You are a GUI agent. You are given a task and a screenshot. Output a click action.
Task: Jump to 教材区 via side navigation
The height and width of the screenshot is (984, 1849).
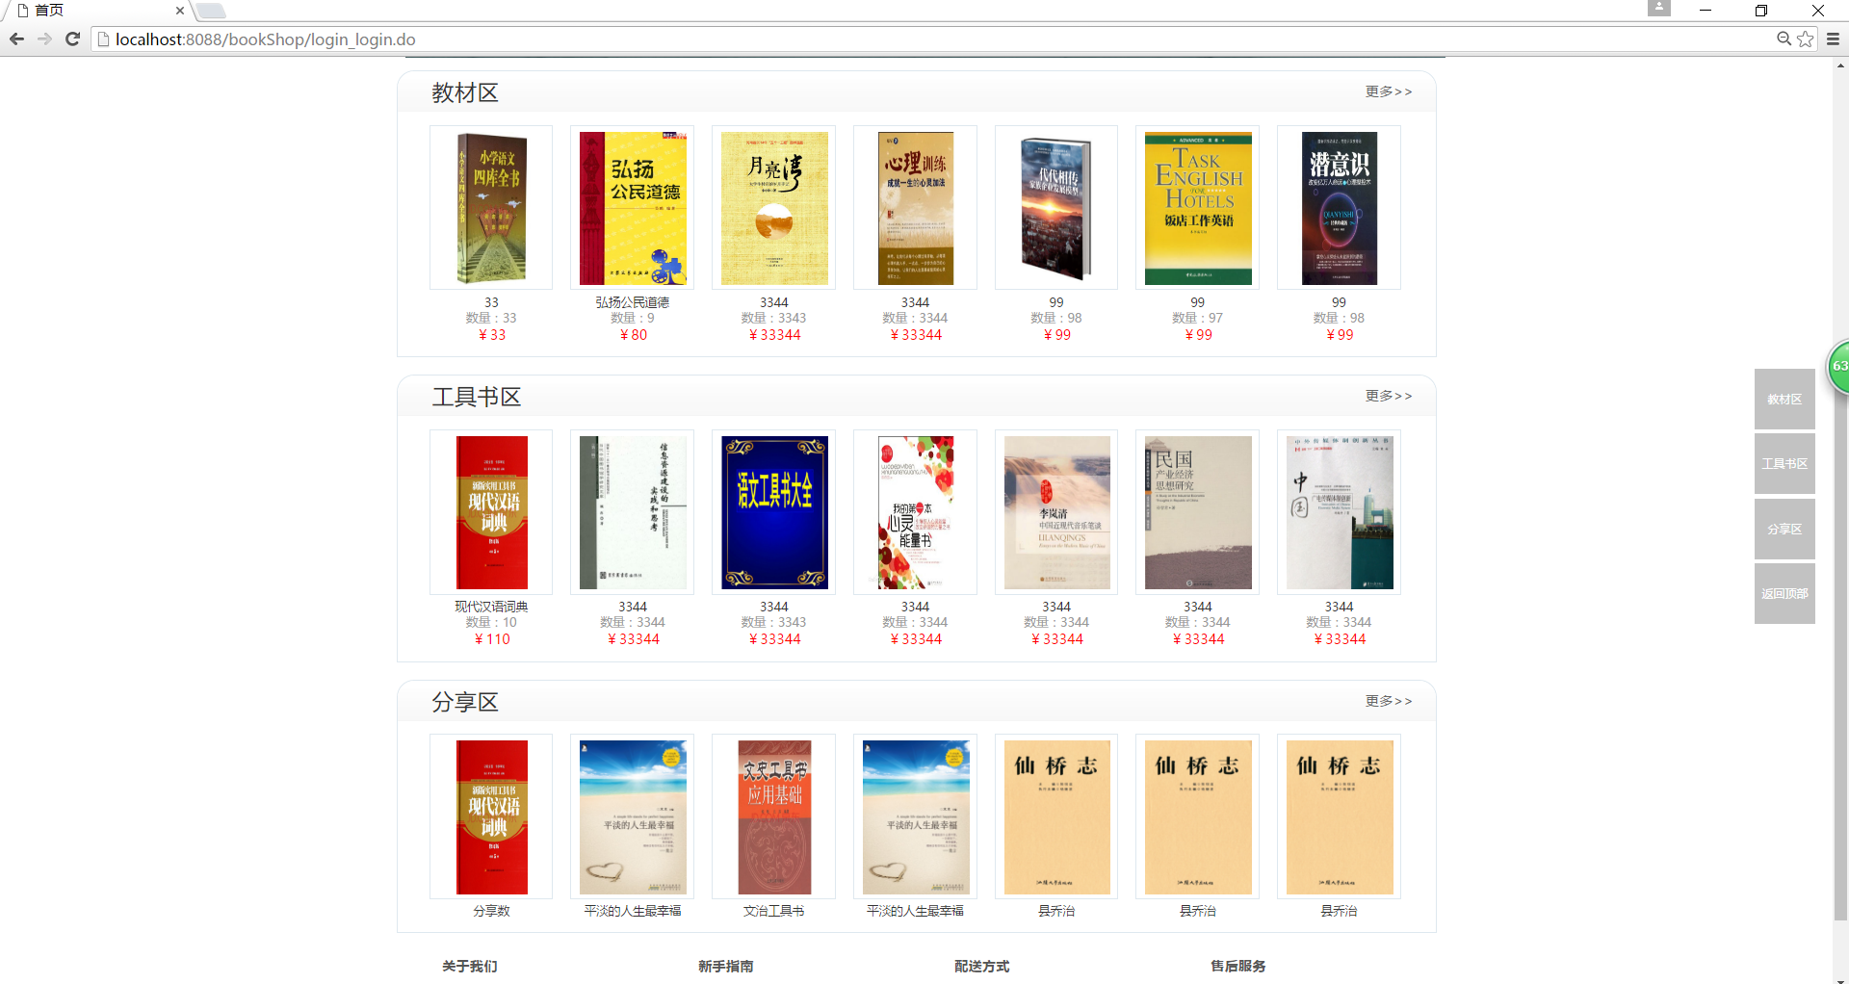[x=1784, y=399]
